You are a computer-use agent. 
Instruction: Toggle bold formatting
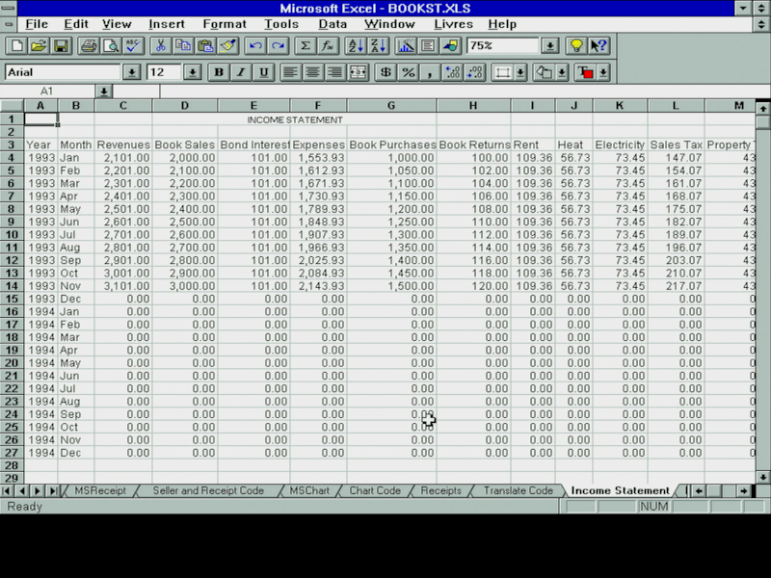[219, 72]
